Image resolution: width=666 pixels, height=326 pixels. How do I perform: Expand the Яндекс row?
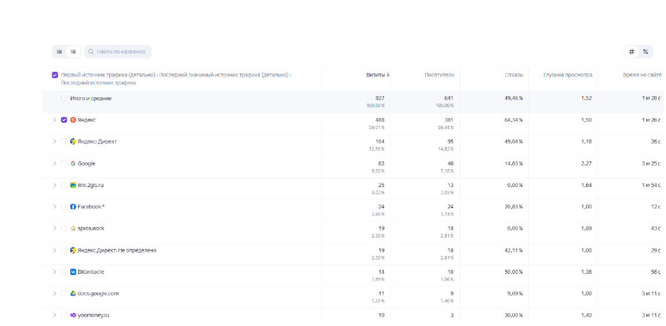coord(55,120)
